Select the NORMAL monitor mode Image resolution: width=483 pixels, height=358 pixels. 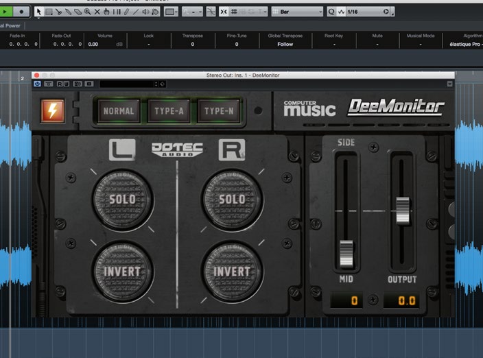pos(119,111)
